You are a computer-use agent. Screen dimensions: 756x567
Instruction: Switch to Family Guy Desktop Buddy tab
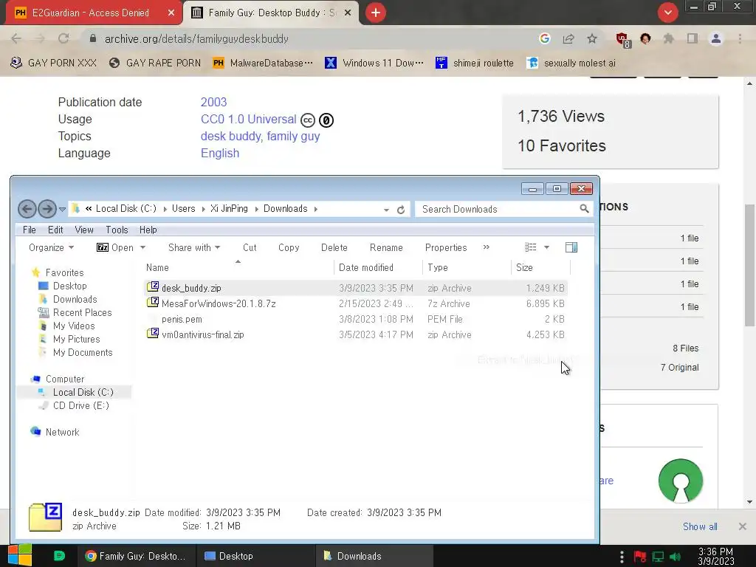[272, 13]
